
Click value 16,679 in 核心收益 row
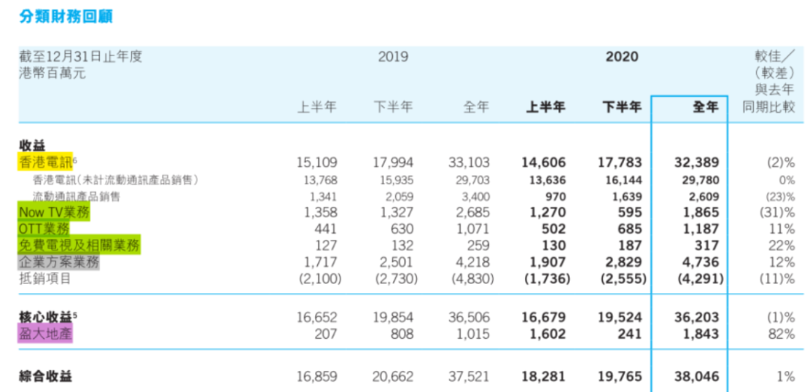point(544,317)
